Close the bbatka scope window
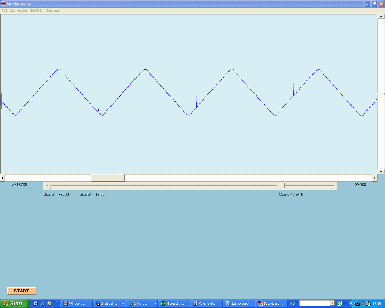This screenshot has width=385, height=308. click(381, 4)
